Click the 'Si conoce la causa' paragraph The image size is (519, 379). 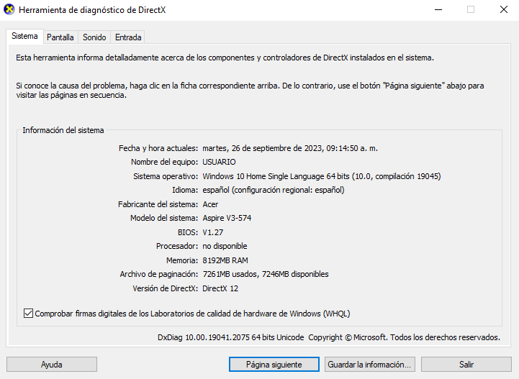(x=250, y=91)
